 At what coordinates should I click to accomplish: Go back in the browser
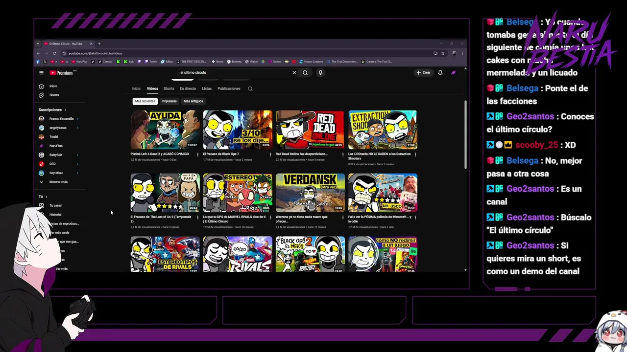pyautogui.click(x=38, y=53)
